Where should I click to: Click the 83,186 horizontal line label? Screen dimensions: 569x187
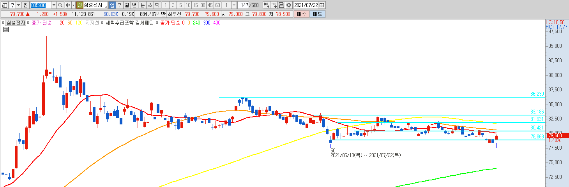537,112
